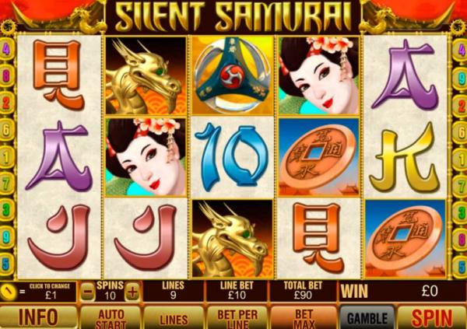The width and height of the screenshot is (467, 329).
Task: Click the gold coin value changer icon
Action: pyautogui.click(x=8, y=292)
